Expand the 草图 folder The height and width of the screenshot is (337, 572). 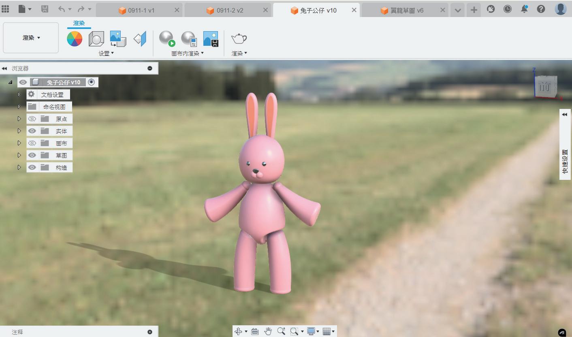coord(19,155)
